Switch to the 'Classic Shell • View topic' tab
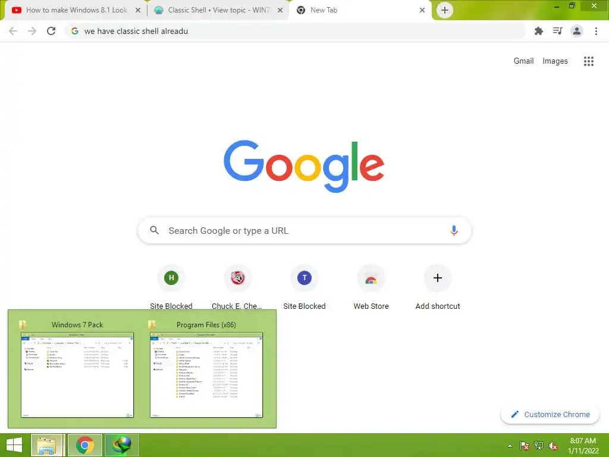 (218, 10)
